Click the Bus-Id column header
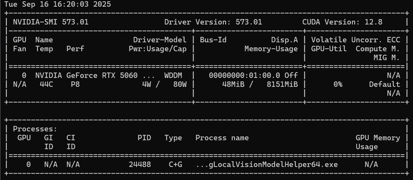 pos(213,40)
